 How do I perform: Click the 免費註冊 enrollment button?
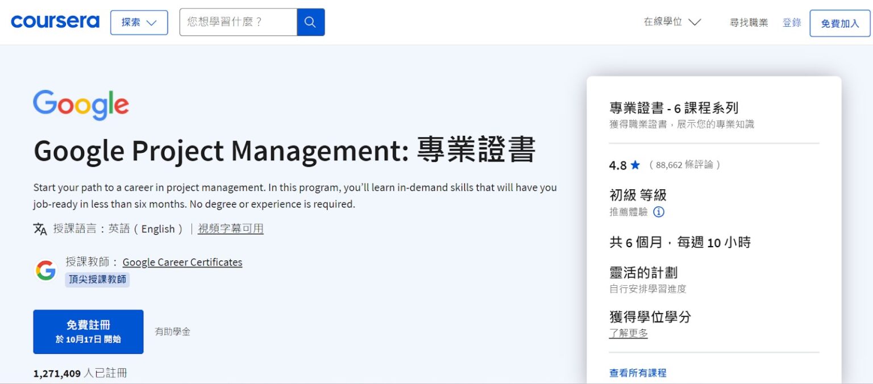(88, 330)
